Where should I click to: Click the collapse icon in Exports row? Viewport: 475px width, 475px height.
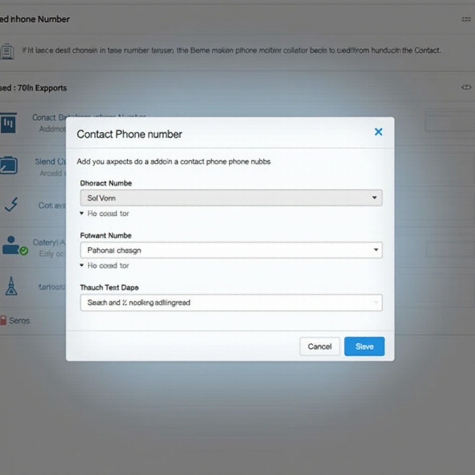[466, 87]
